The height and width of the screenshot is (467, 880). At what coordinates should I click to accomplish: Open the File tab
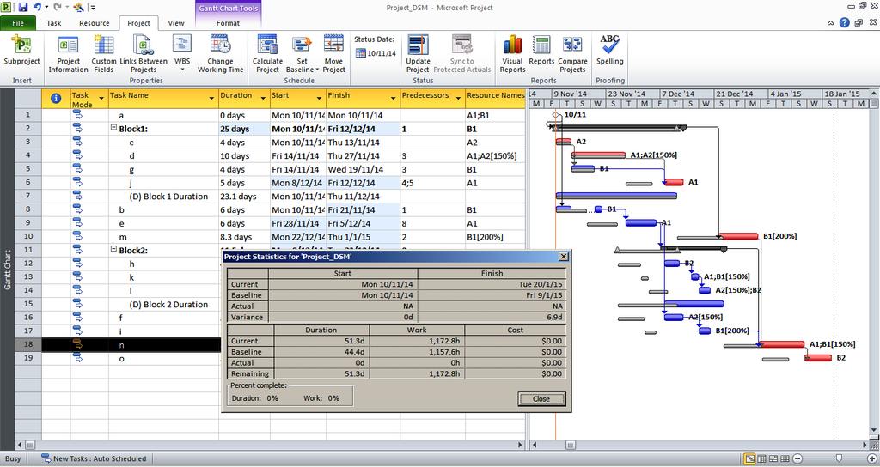pos(18,23)
